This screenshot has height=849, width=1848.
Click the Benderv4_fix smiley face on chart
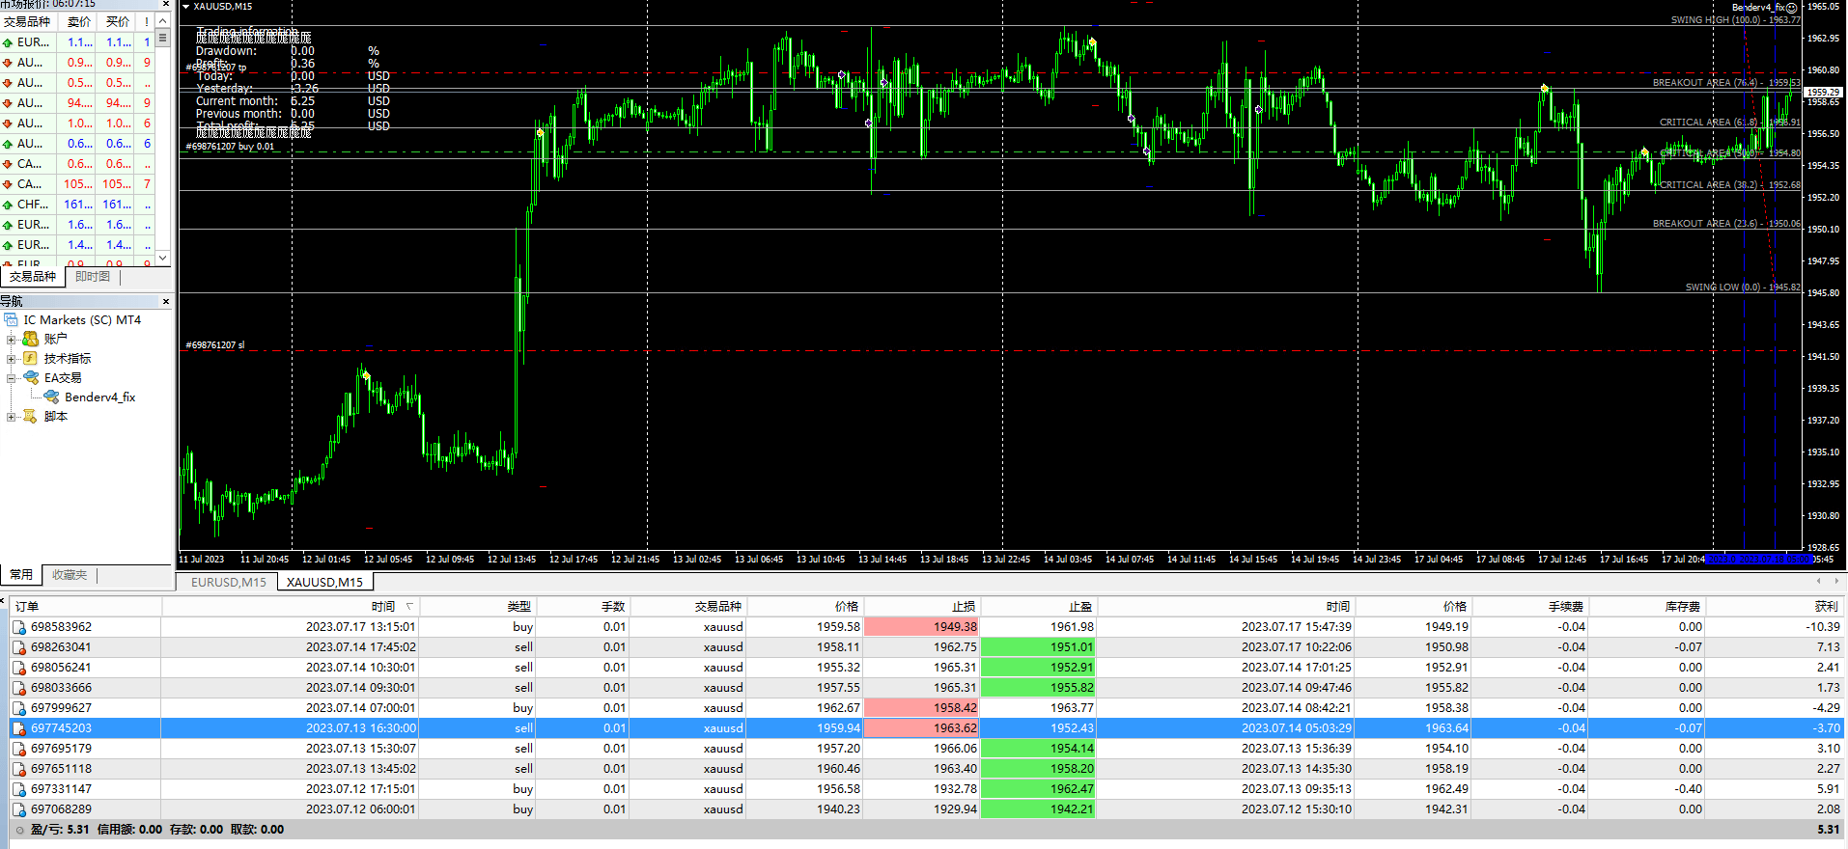tap(1791, 8)
